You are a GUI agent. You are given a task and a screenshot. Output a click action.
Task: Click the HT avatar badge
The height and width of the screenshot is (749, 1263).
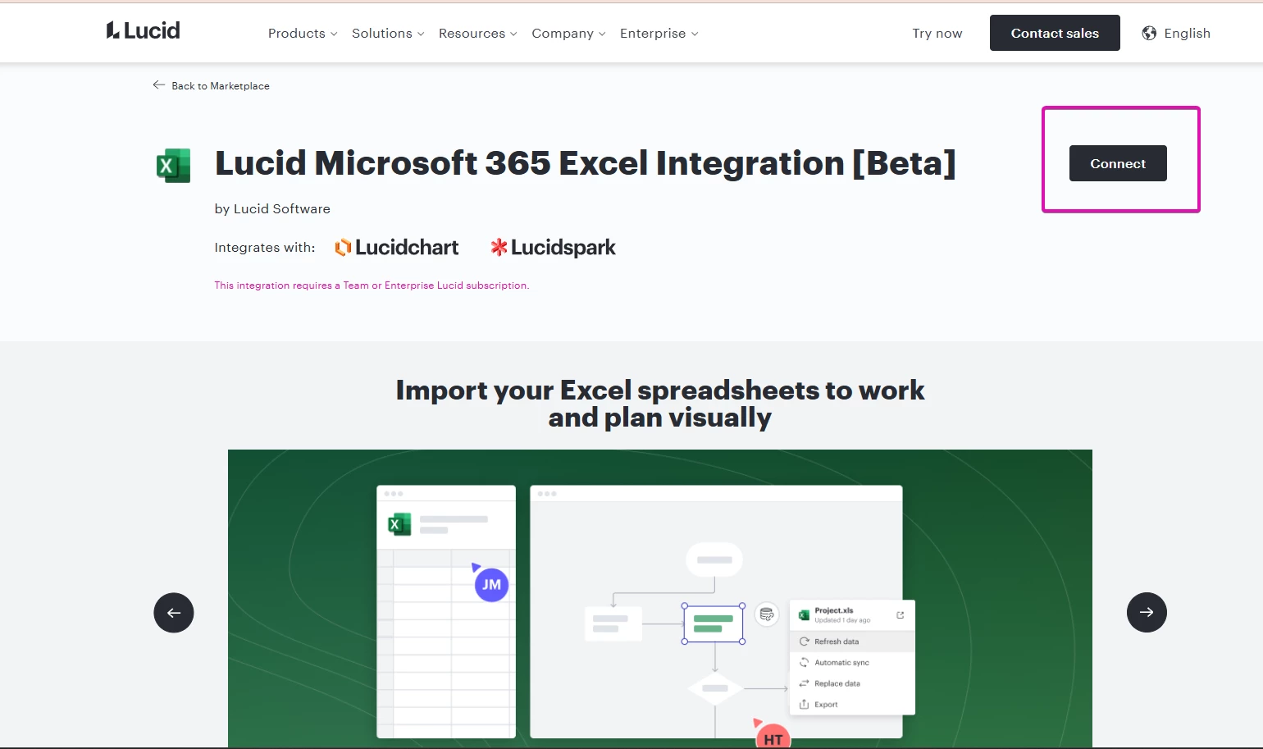click(773, 738)
